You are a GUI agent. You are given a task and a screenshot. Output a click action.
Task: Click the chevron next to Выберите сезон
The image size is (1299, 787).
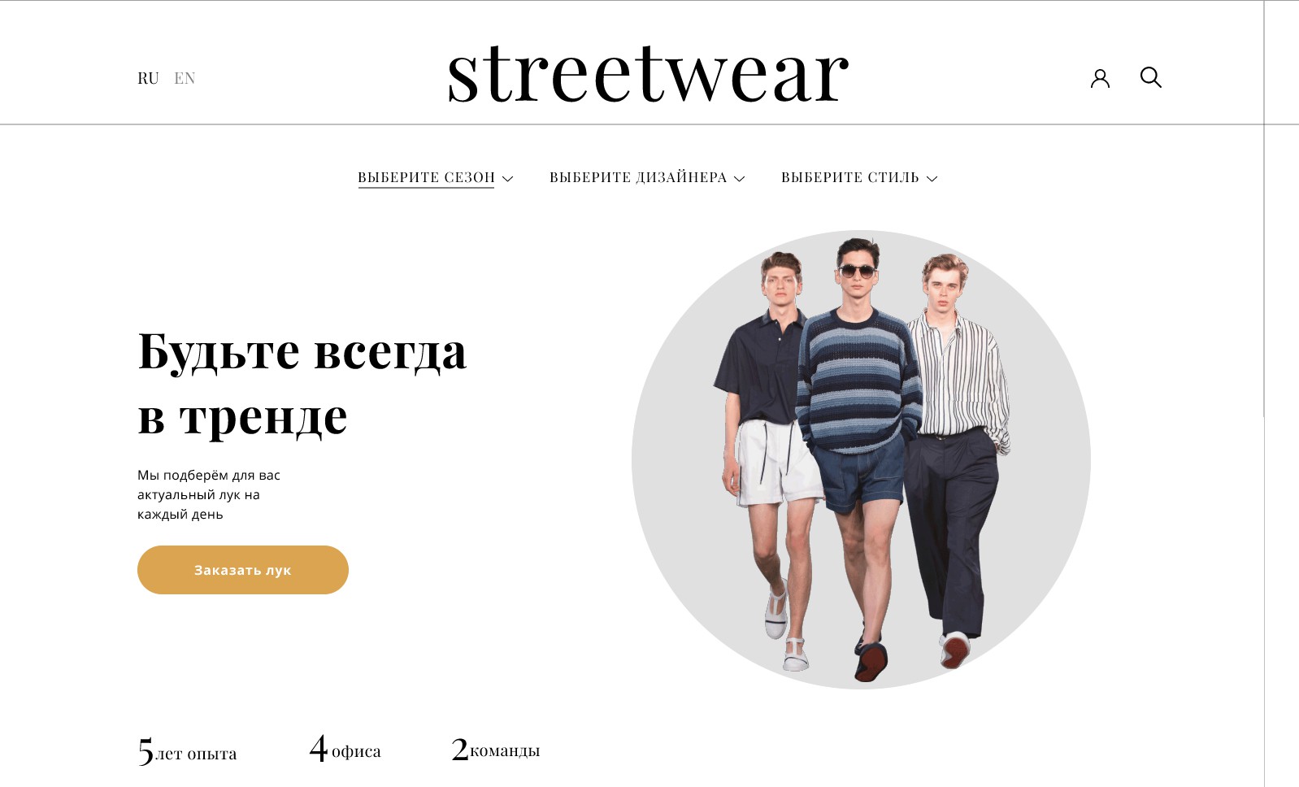[x=507, y=179]
